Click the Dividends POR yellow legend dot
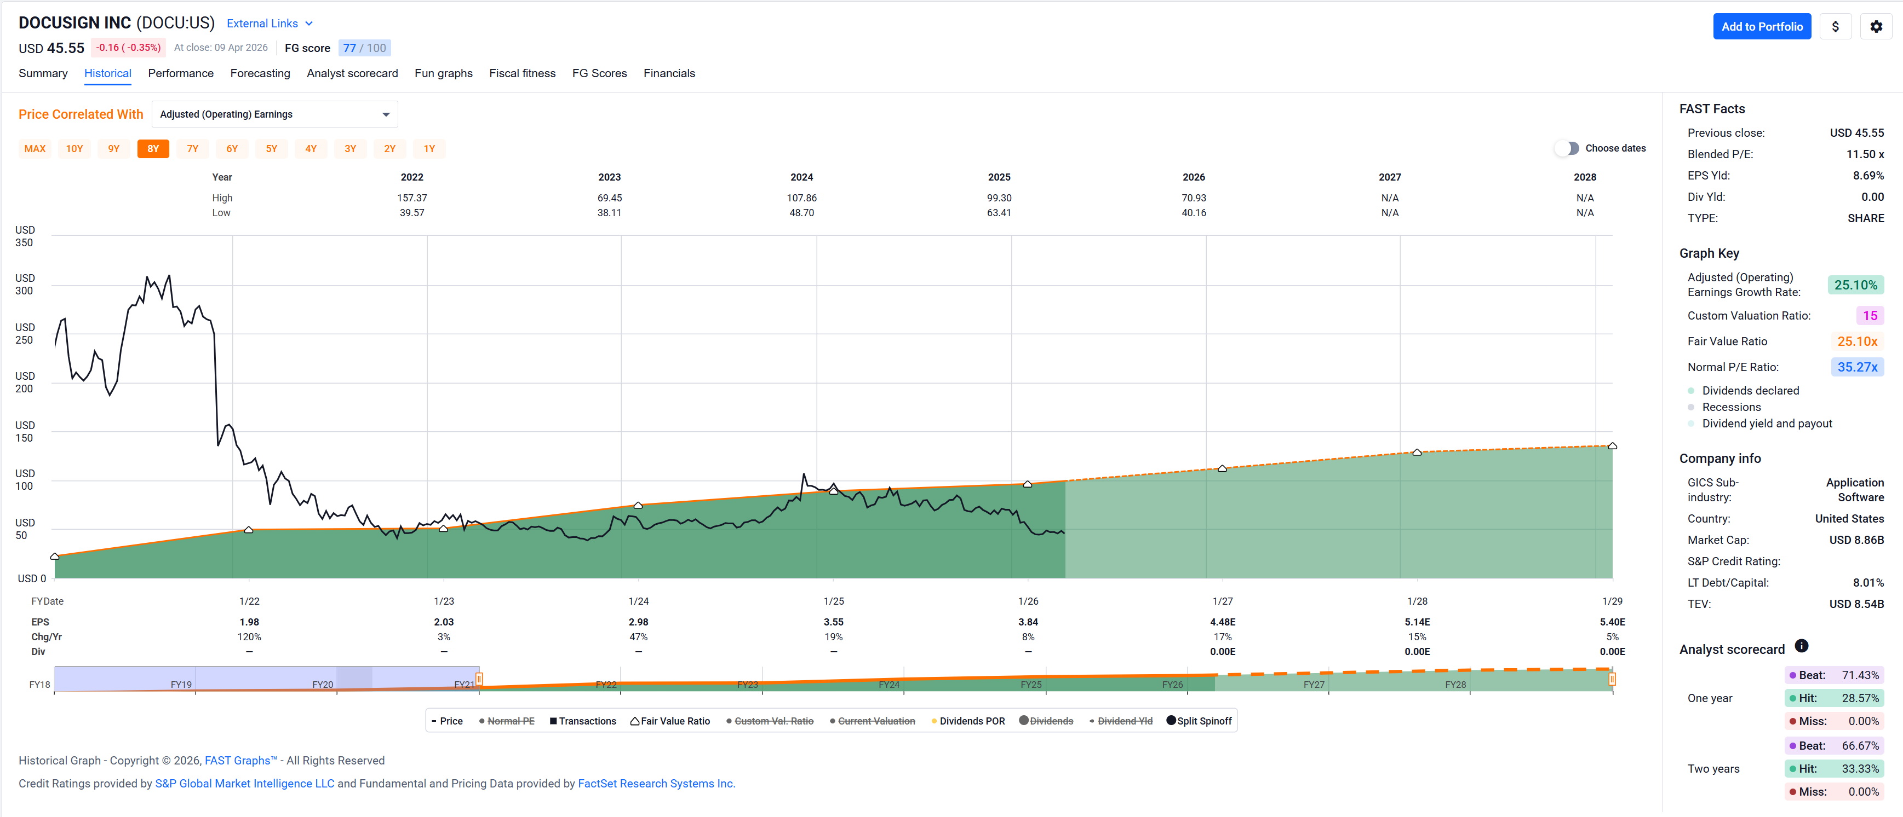 [x=935, y=721]
